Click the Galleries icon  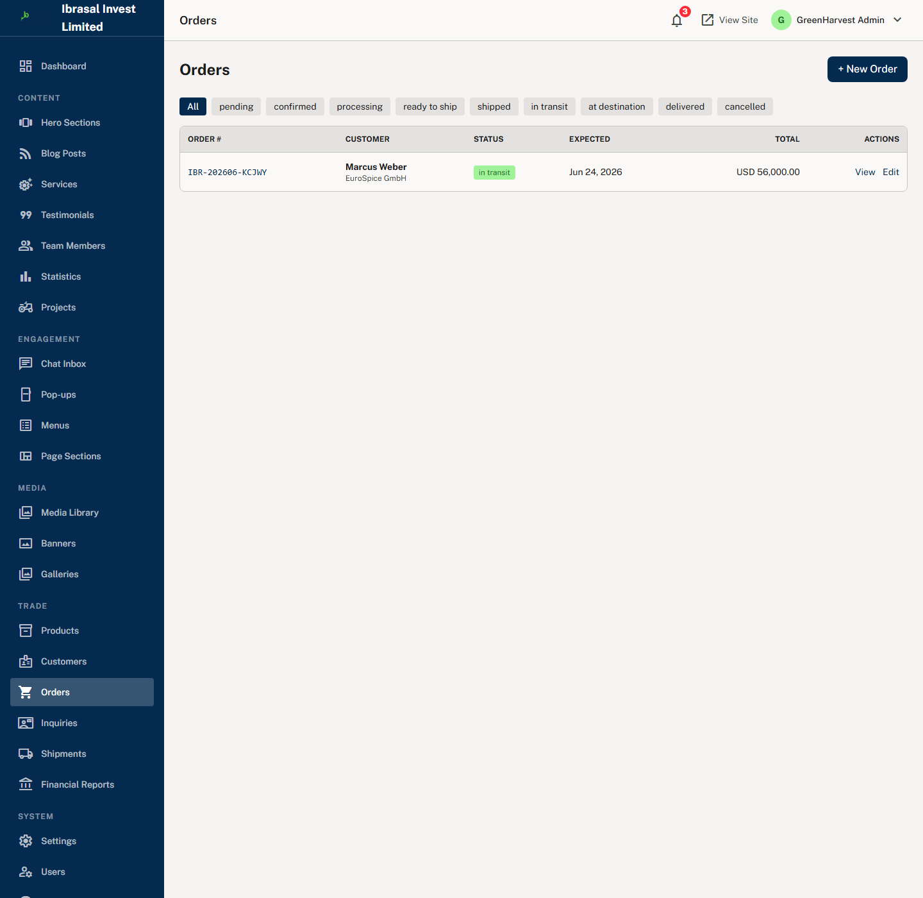(x=26, y=574)
